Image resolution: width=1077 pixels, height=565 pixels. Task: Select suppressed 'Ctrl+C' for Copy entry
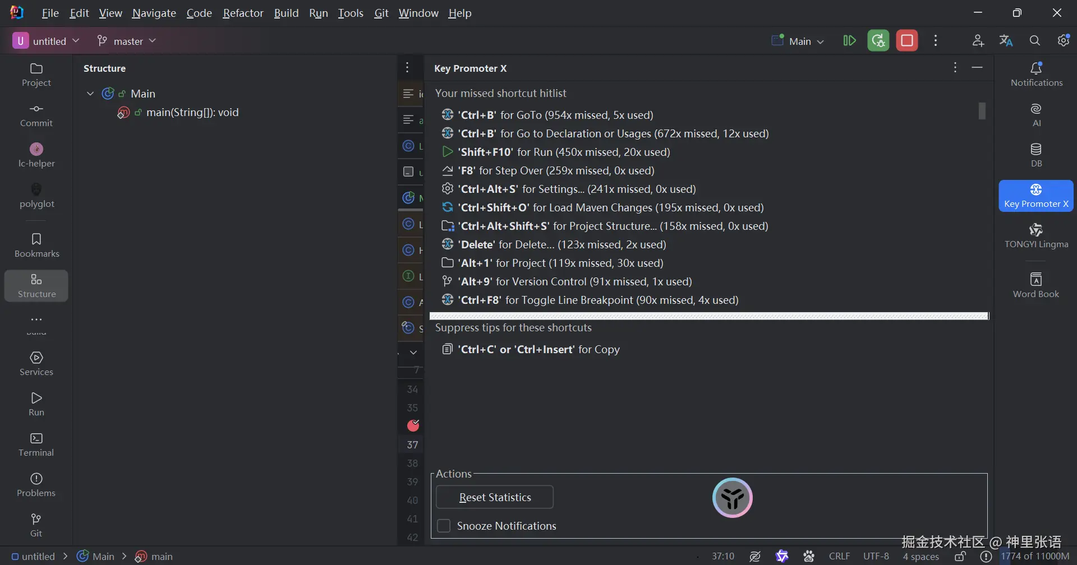(531, 349)
